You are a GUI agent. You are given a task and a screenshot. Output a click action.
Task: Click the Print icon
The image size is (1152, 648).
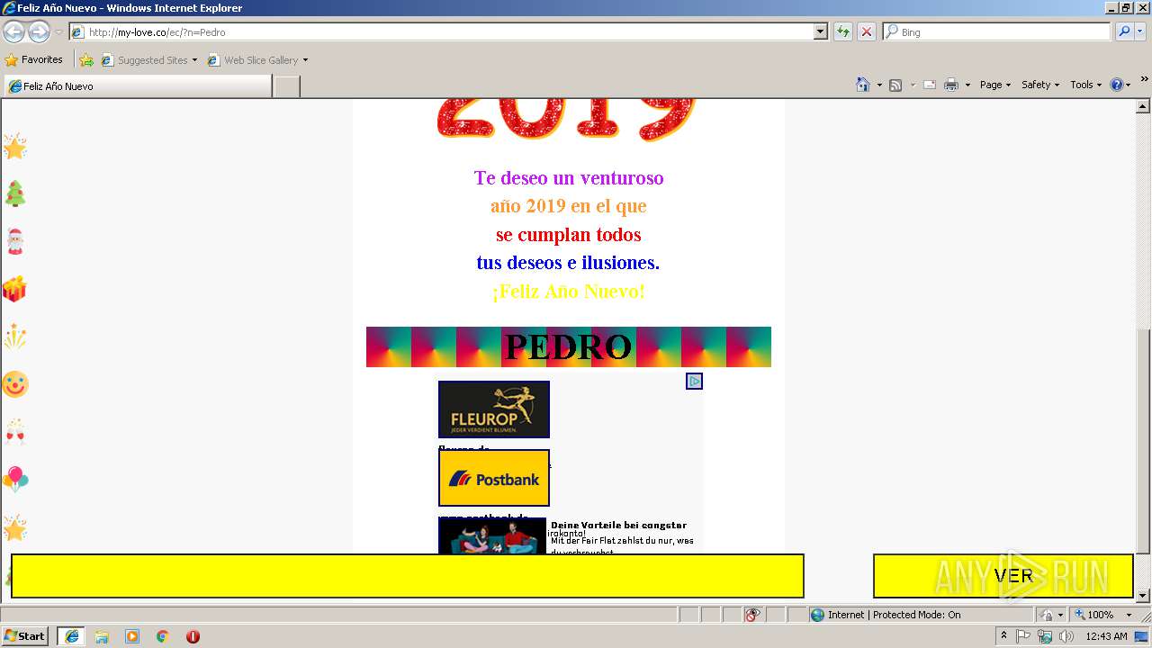[x=951, y=85]
